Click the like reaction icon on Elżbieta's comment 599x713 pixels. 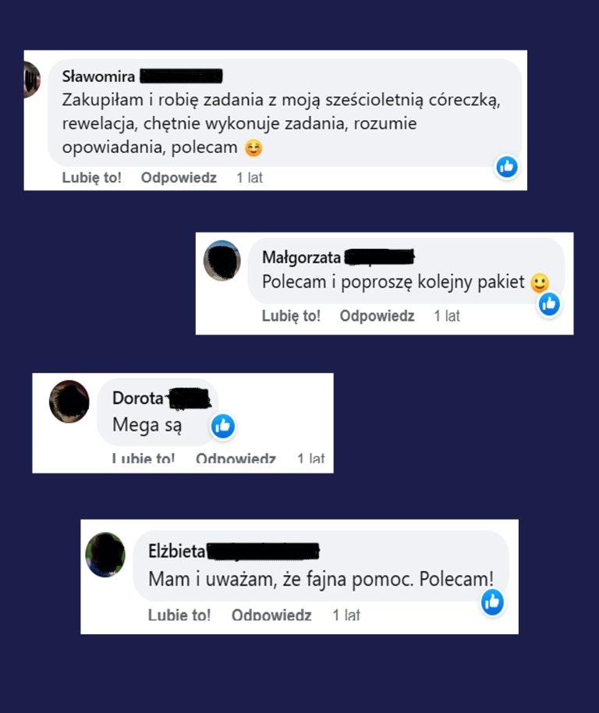pyautogui.click(x=492, y=602)
